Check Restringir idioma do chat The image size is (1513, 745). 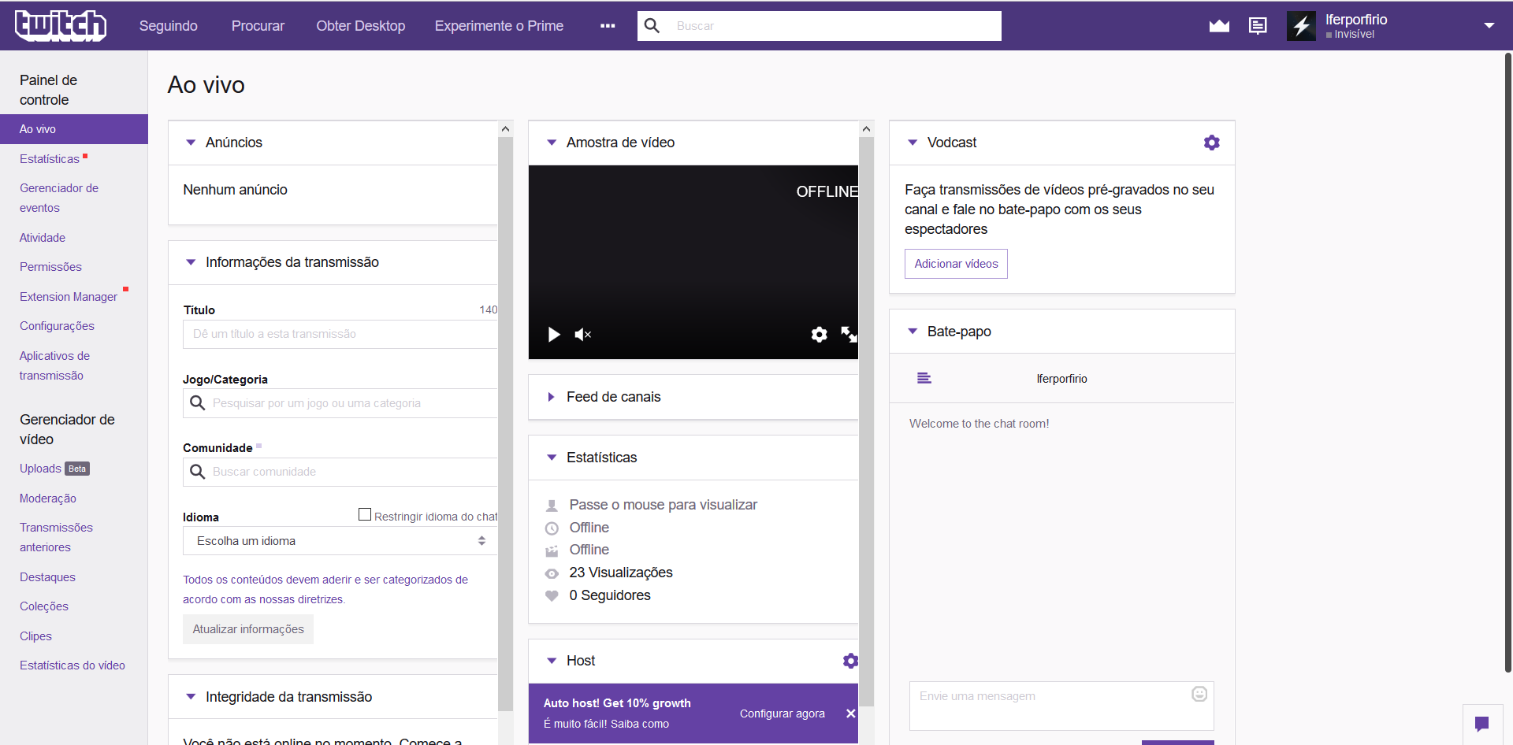coord(365,514)
